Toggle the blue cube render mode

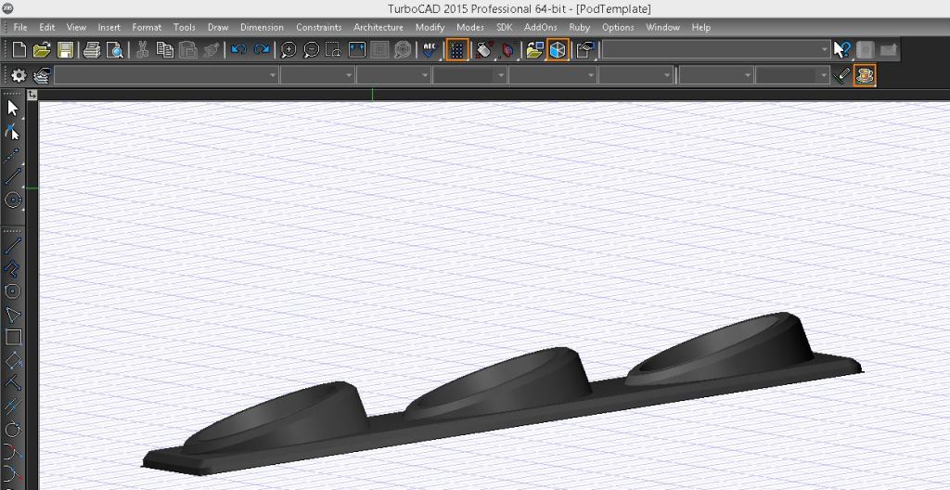[558, 50]
